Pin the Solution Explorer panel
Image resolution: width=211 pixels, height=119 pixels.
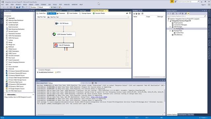click(x=204, y=11)
